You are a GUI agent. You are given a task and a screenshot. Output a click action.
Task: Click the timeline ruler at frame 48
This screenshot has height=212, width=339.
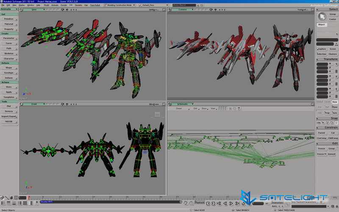point(161,198)
